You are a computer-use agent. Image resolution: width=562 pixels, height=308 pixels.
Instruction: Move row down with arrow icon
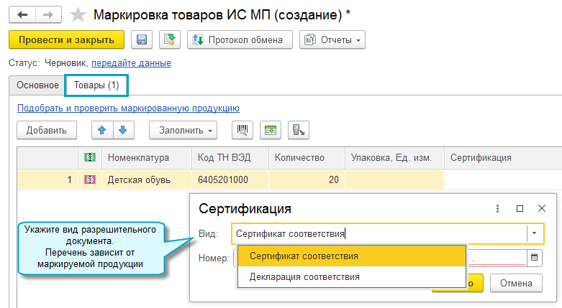pyautogui.click(x=122, y=130)
